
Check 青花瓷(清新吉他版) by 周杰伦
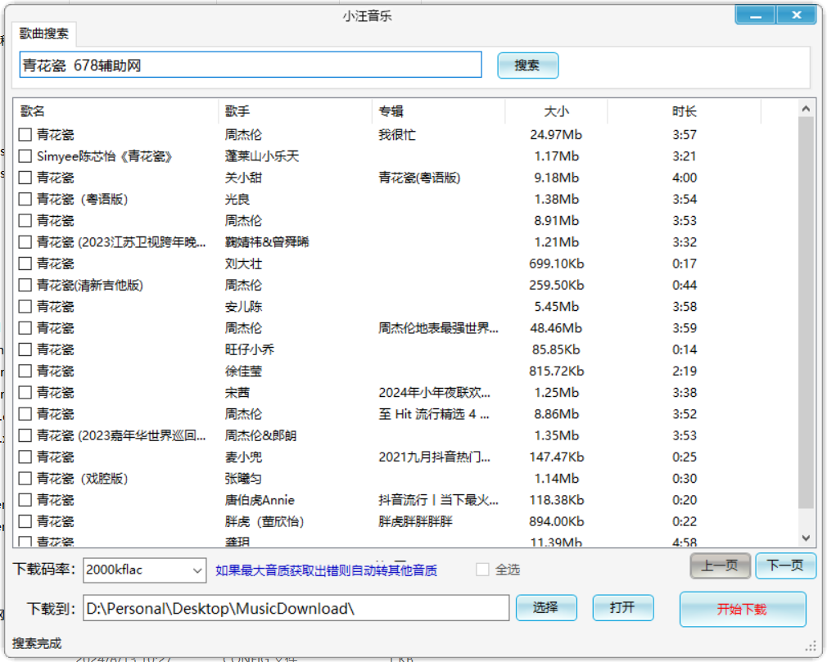pyautogui.click(x=25, y=285)
